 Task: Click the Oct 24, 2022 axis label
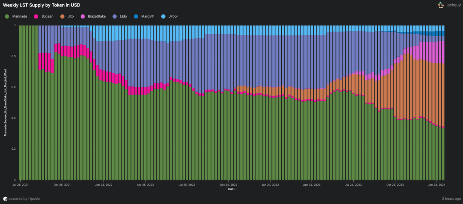pos(228,185)
